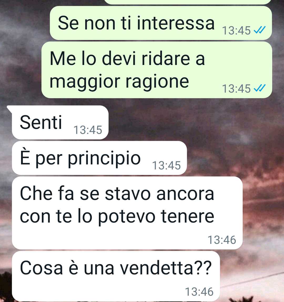
Task: Tap blue double-check on "maggior ragione" message
Action: point(260,88)
